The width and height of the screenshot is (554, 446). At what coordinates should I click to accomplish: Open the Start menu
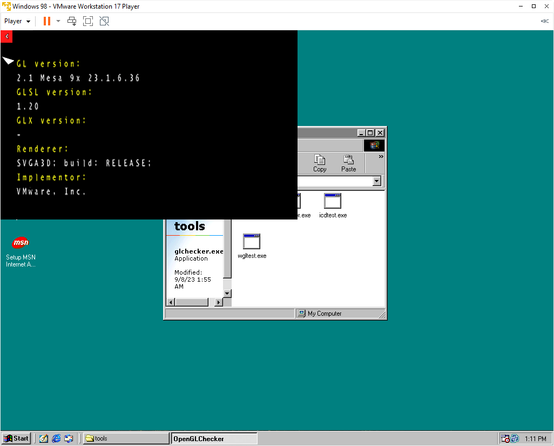pos(16,438)
